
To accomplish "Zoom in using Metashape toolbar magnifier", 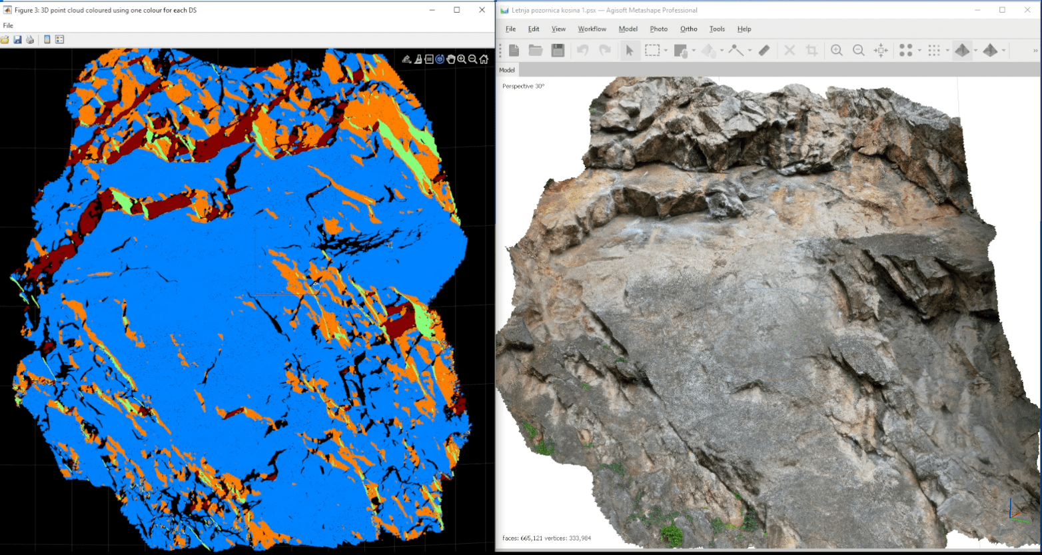I will coord(837,51).
